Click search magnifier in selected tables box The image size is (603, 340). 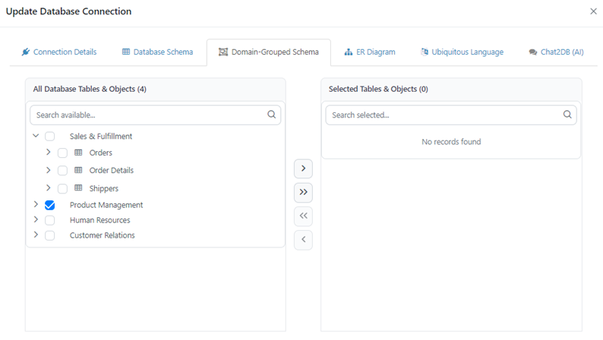567,115
